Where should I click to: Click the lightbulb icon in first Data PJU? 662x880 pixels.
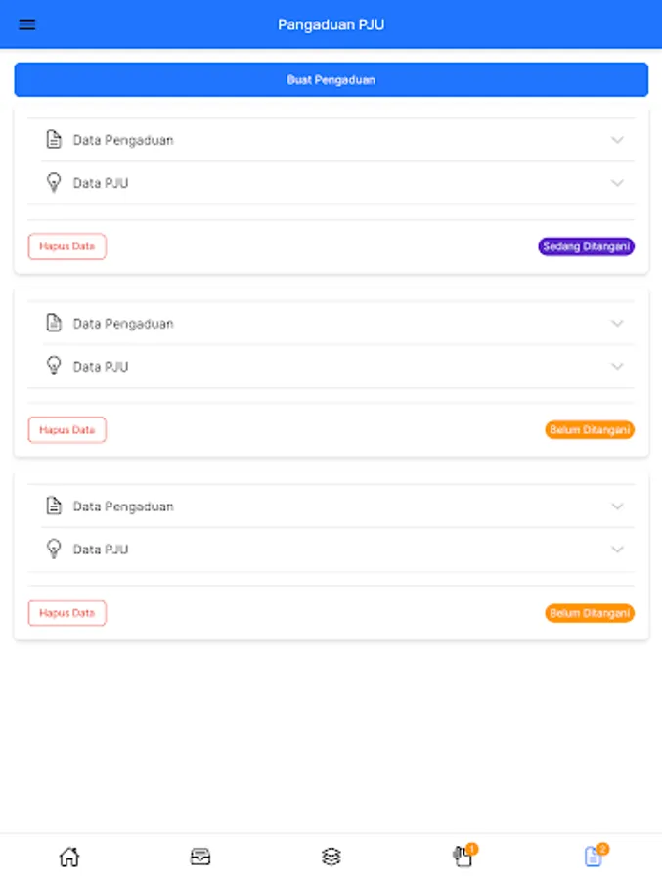pyautogui.click(x=54, y=183)
